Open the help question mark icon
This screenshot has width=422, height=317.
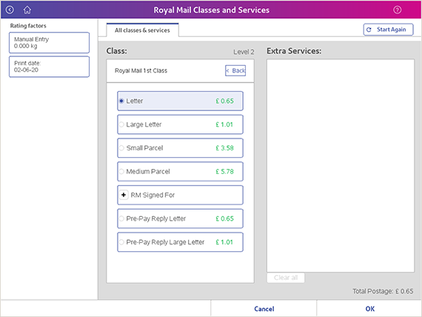click(x=398, y=10)
